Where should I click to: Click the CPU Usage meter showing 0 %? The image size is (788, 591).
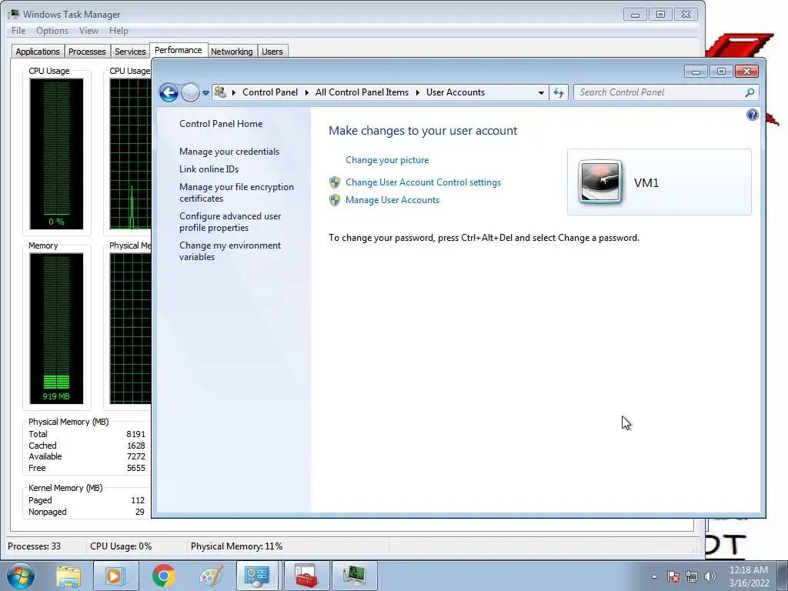(56, 154)
